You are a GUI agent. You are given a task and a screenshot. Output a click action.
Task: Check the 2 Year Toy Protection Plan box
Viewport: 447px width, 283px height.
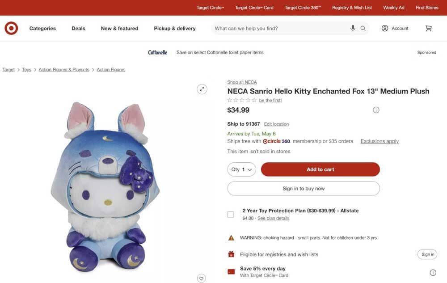click(x=231, y=215)
